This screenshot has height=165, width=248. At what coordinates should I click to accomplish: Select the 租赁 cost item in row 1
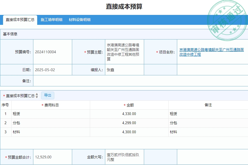click(16, 114)
